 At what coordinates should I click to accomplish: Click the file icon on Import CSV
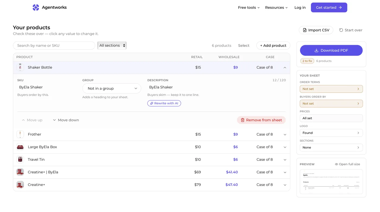[305, 30]
